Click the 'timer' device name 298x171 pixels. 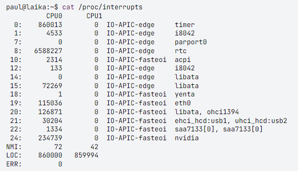pyautogui.click(x=185, y=25)
